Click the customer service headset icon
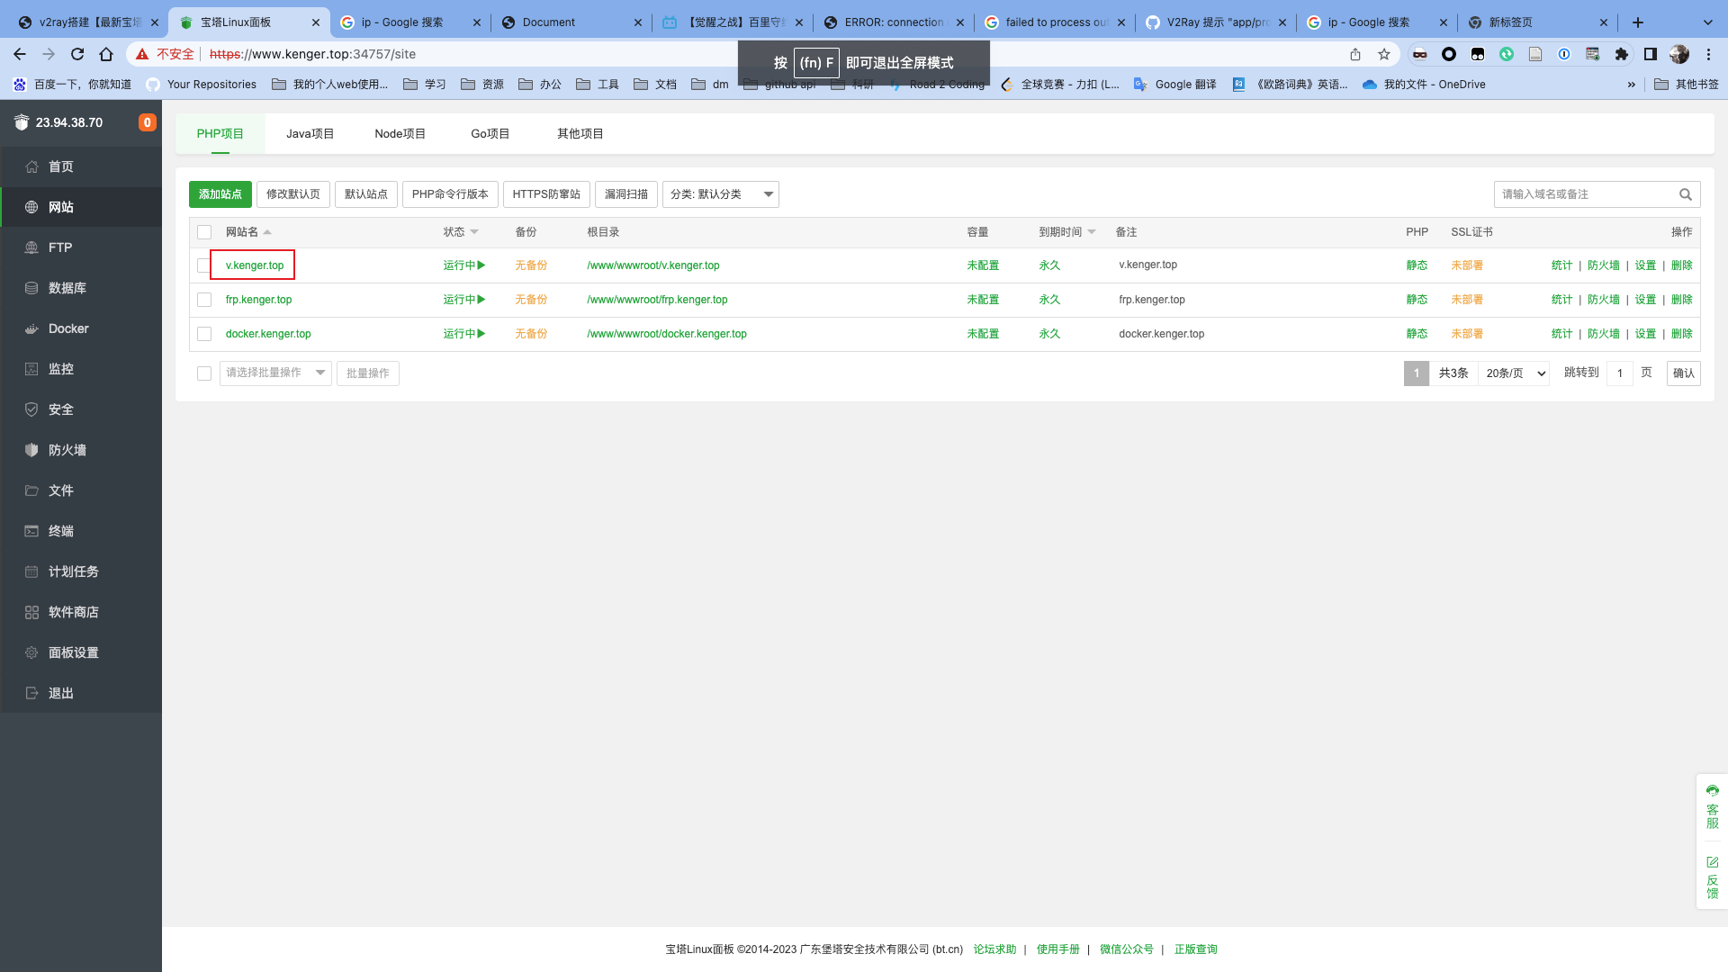The height and width of the screenshot is (972, 1728). (1712, 790)
